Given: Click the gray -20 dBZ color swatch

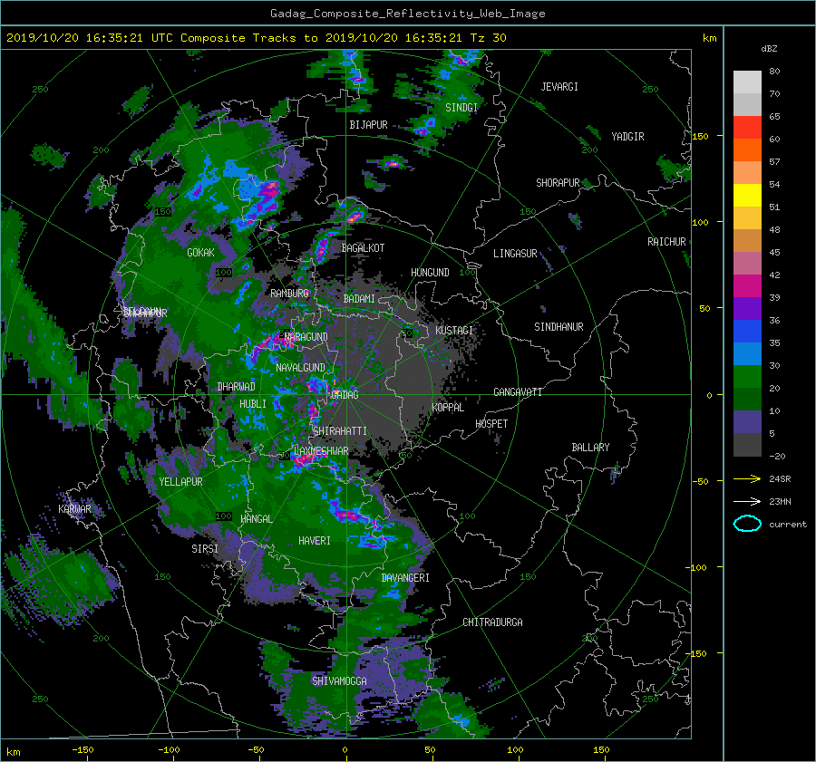Looking at the screenshot, I should coord(747,444).
